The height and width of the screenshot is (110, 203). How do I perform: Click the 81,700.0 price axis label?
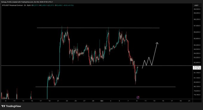coord(197,73)
